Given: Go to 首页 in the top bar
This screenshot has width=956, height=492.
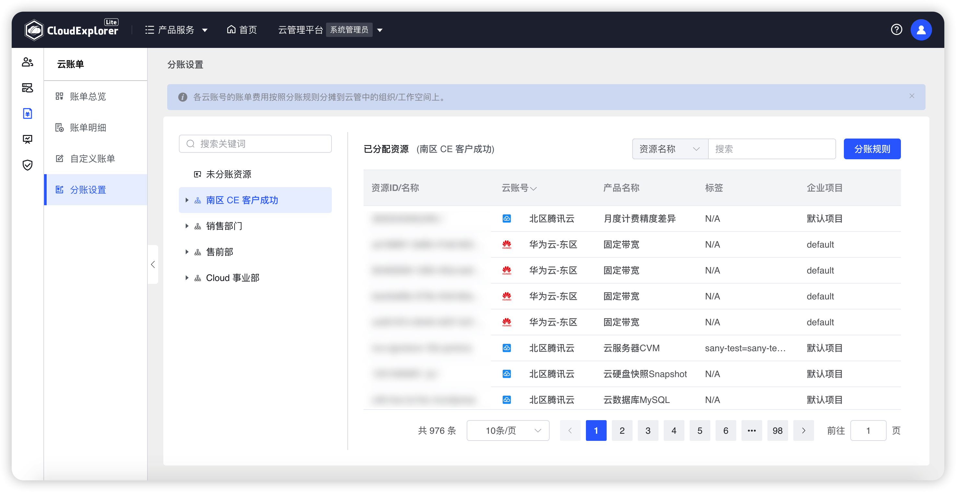Looking at the screenshot, I should (x=242, y=30).
